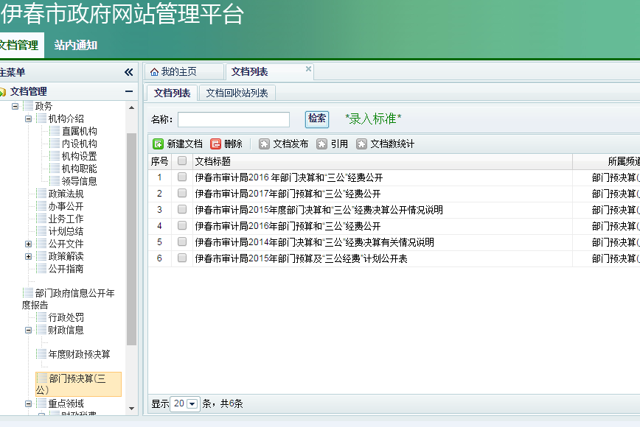Collapse the 文档管理 accordion panel

pos(128,92)
